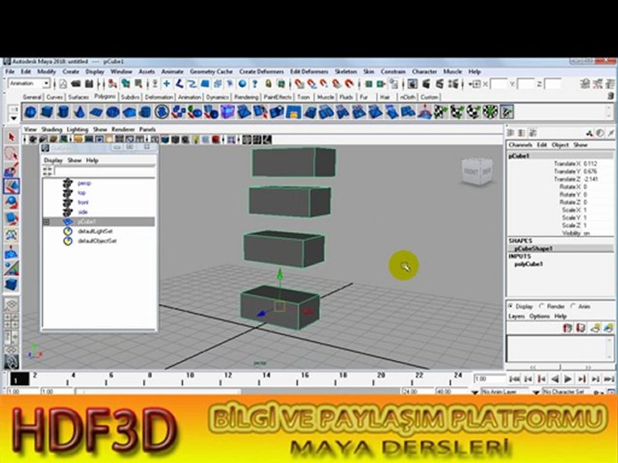Open the Animation menu set dropdown
Image resolution: width=618 pixels, height=463 pixels.
coord(46,84)
